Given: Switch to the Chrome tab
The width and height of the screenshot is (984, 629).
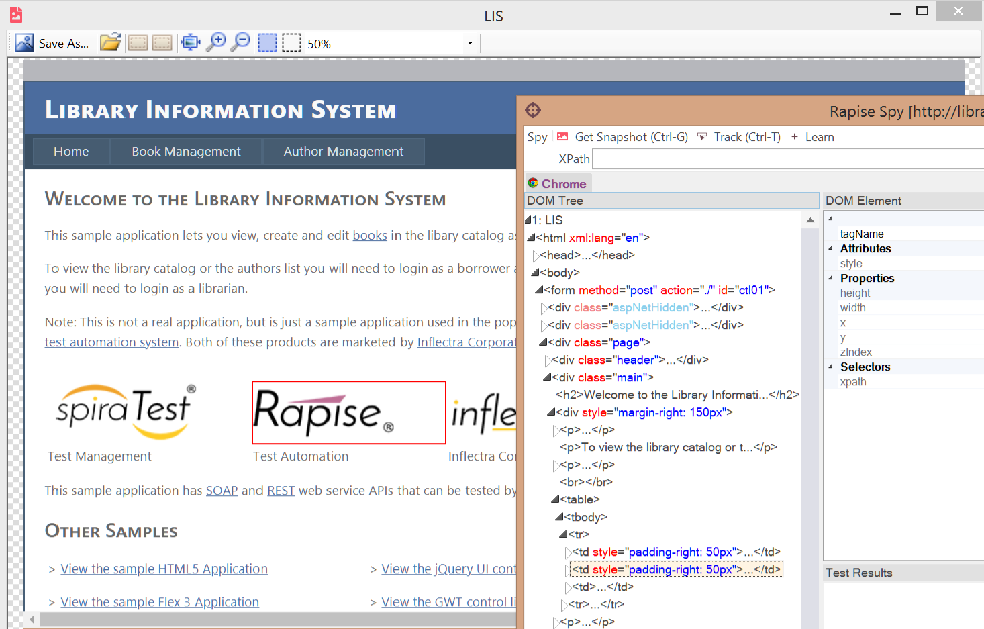Looking at the screenshot, I should click(x=557, y=184).
